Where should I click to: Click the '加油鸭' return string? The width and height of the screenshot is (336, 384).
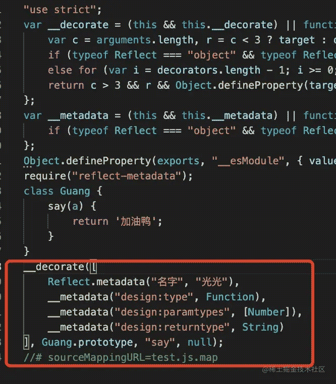pyautogui.click(x=135, y=222)
